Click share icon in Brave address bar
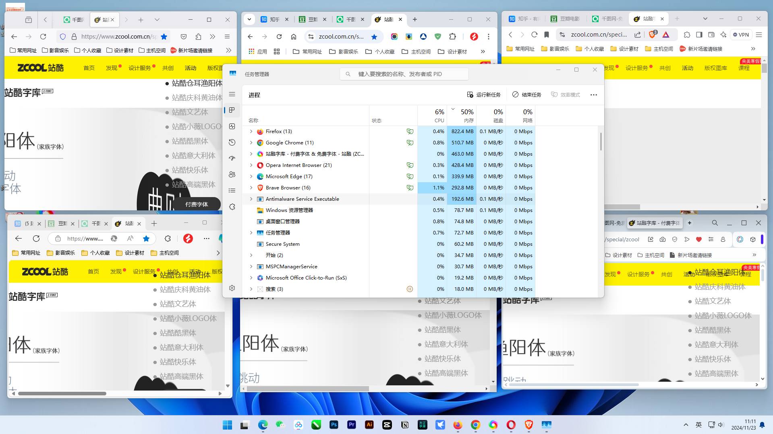The image size is (773, 434). pos(637,35)
